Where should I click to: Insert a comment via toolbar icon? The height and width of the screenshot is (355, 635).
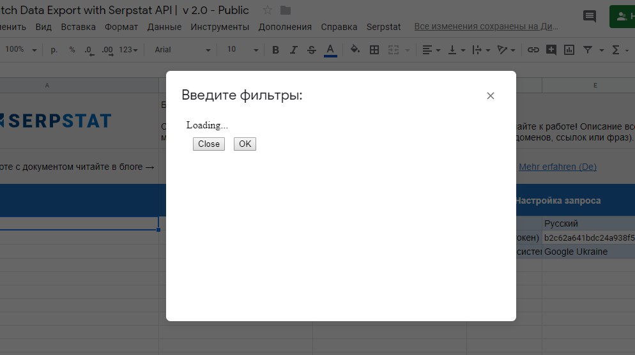pos(551,50)
